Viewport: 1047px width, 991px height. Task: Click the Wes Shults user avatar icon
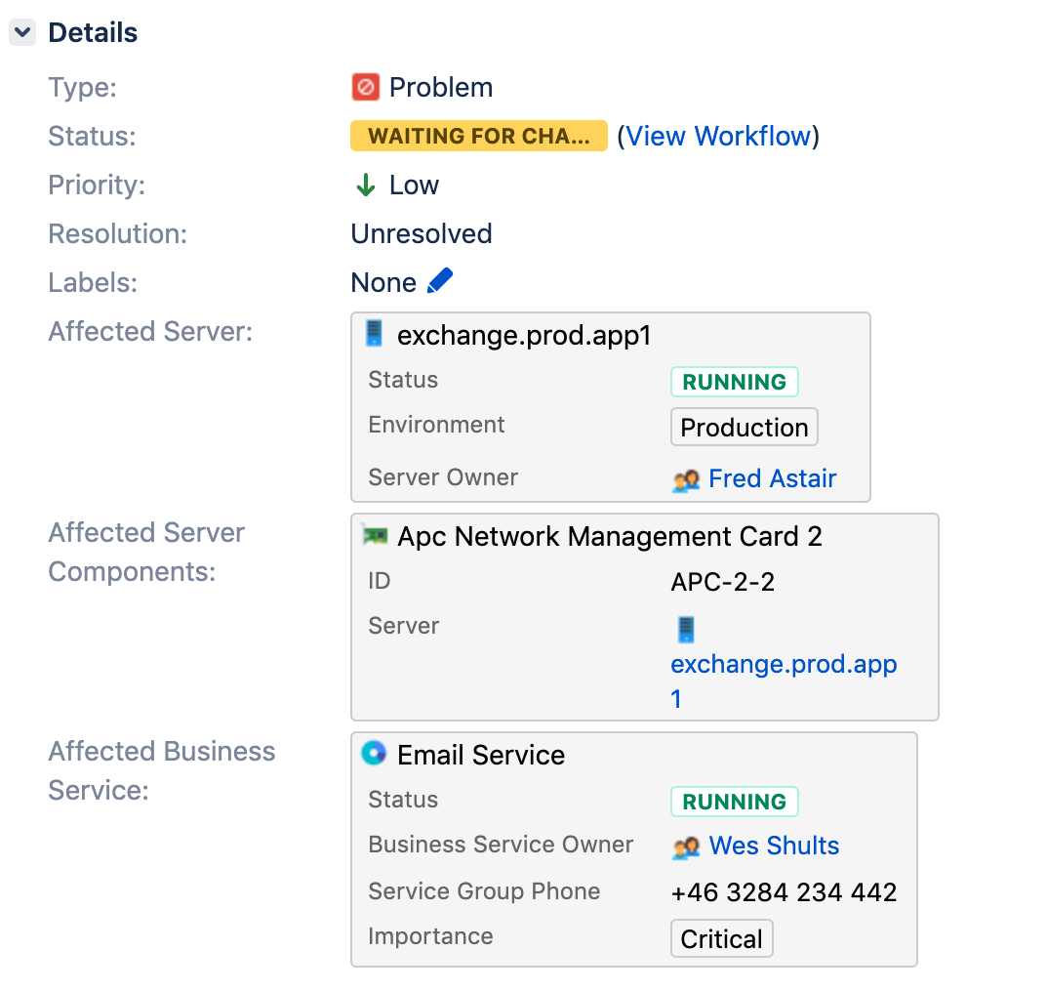(686, 846)
